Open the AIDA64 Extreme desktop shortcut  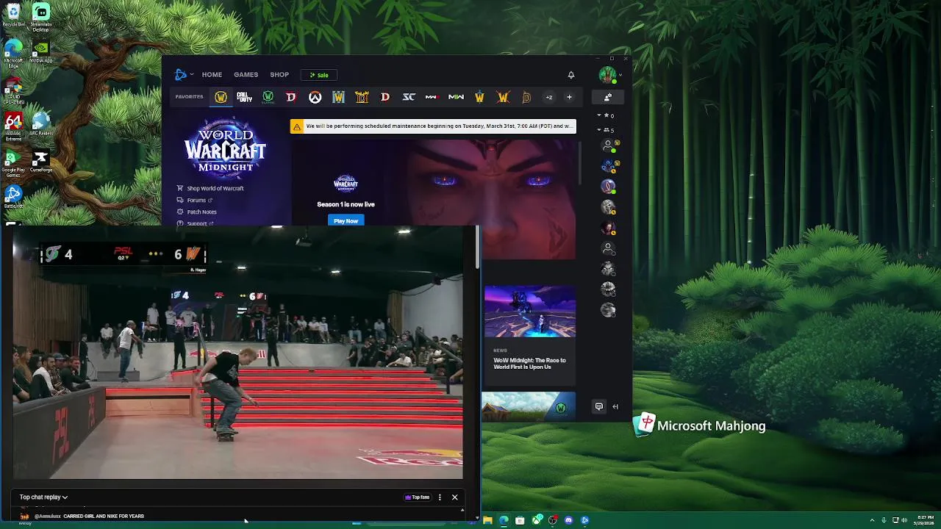coord(13,126)
